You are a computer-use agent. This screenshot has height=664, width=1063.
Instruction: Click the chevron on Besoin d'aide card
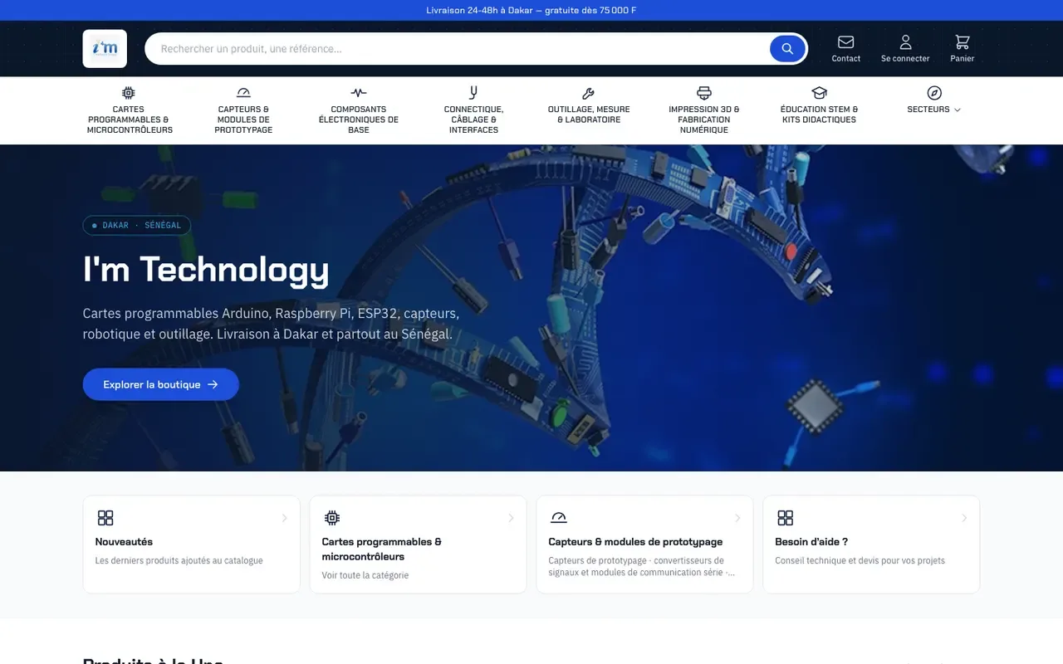click(964, 518)
